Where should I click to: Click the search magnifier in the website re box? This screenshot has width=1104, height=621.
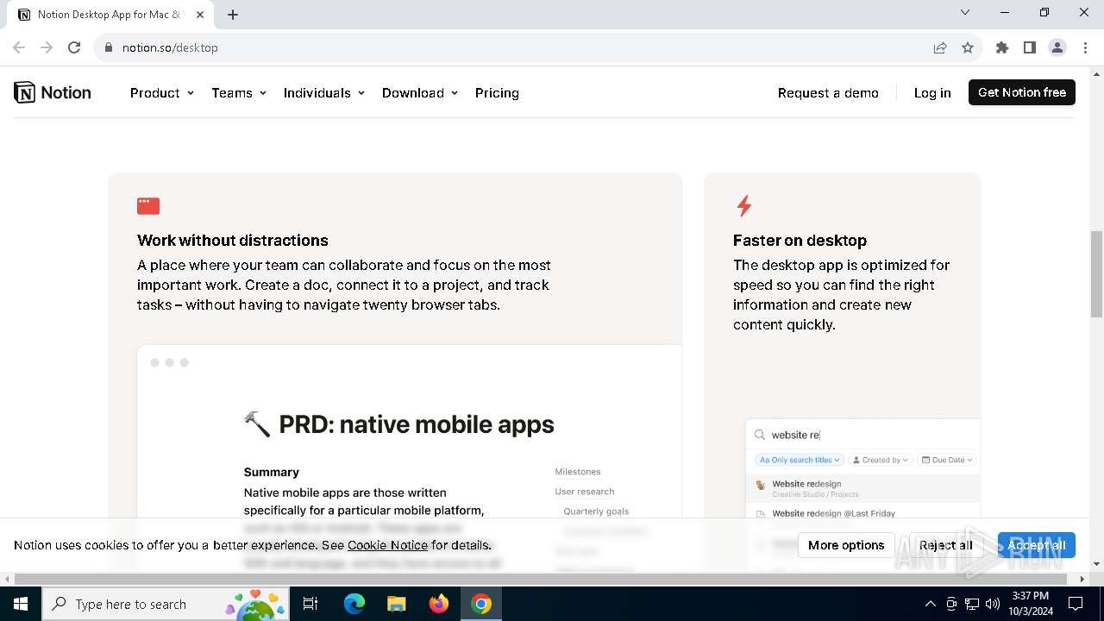(x=760, y=435)
